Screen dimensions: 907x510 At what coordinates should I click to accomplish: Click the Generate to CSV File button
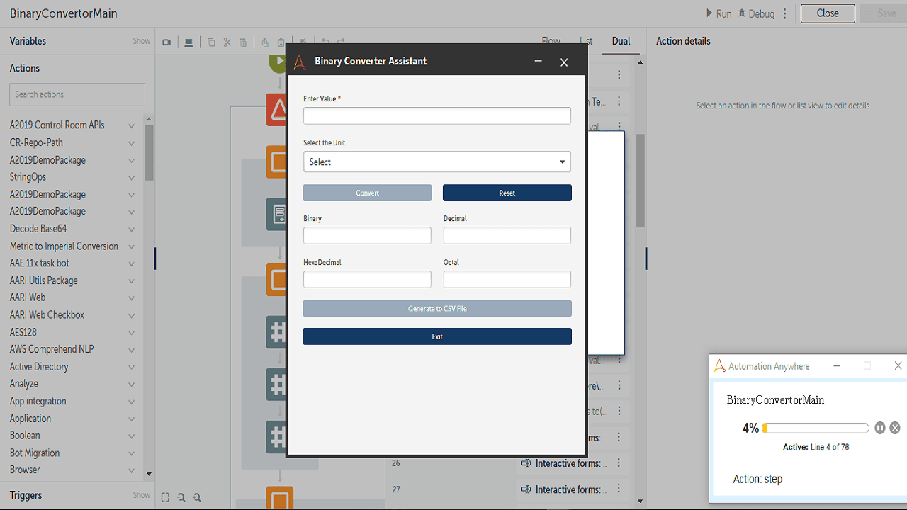point(437,309)
